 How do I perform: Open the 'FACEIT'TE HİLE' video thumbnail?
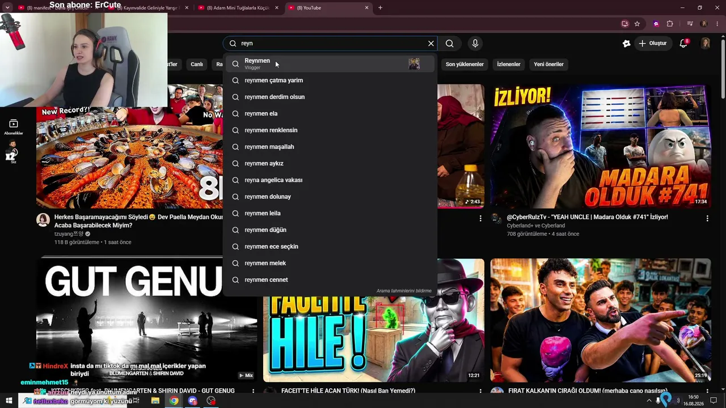(x=374, y=334)
